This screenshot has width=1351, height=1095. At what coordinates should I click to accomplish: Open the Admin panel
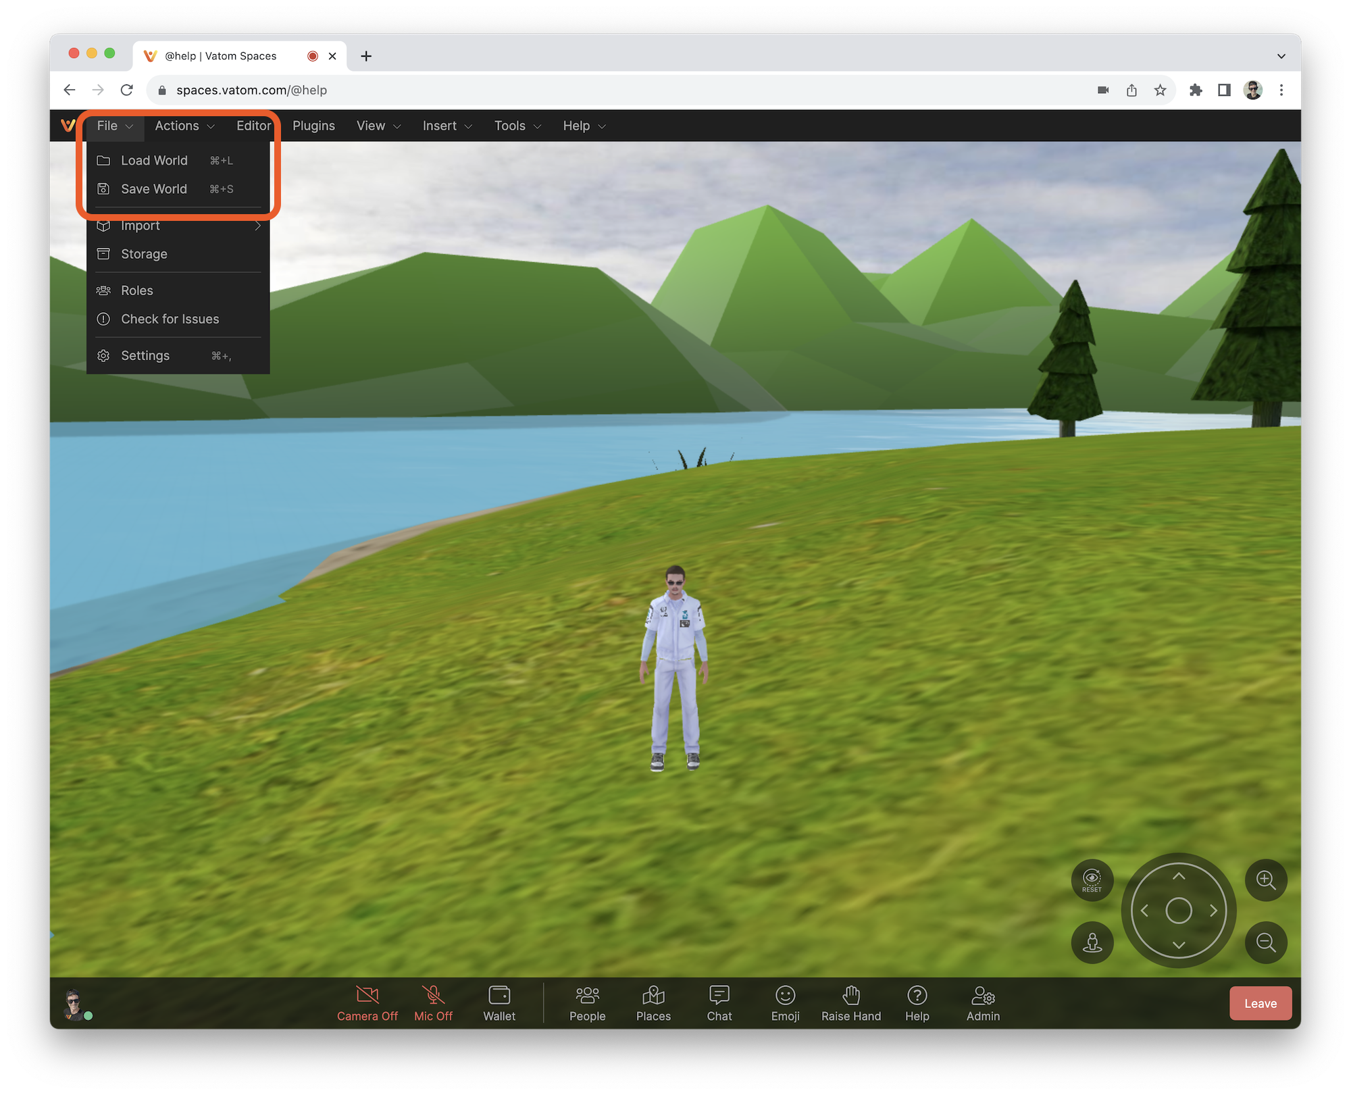983,1003
